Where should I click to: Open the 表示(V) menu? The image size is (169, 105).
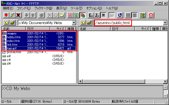point(61,8)
